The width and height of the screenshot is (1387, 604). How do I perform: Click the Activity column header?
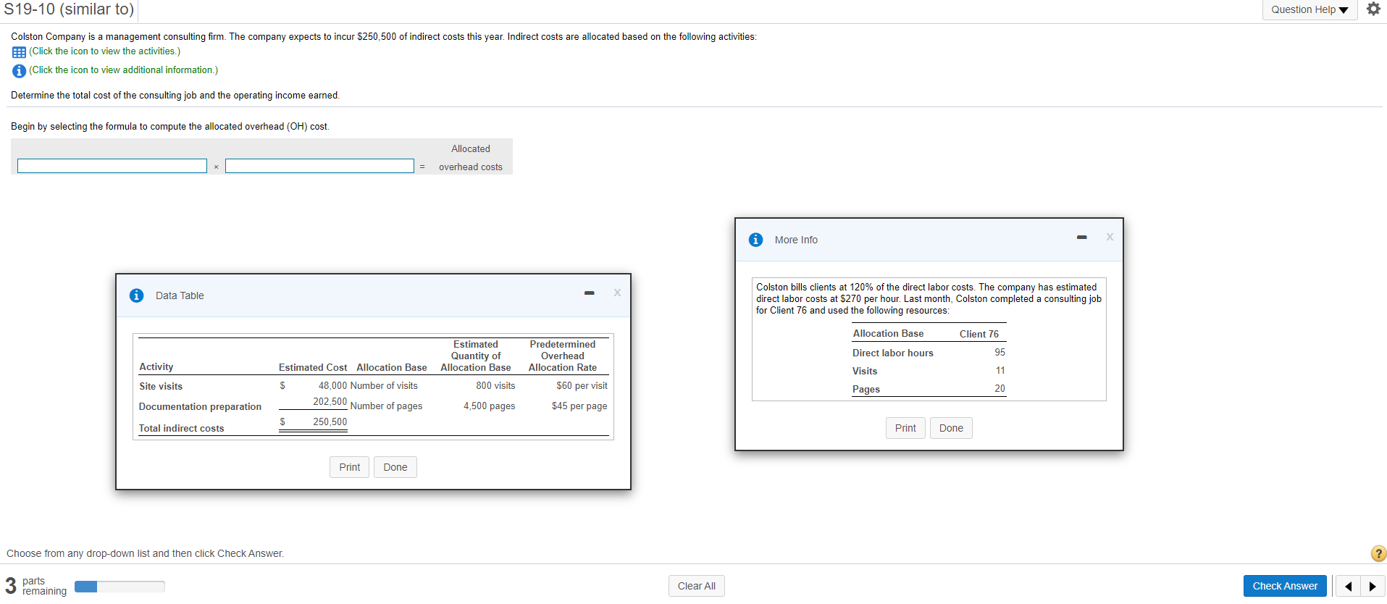coord(156,367)
